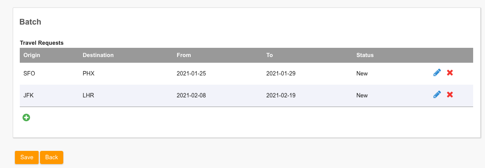Click the Destination column header

click(x=98, y=55)
